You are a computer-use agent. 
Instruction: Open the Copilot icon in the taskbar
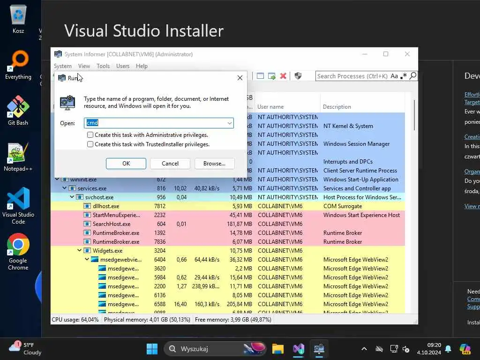point(465,349)
